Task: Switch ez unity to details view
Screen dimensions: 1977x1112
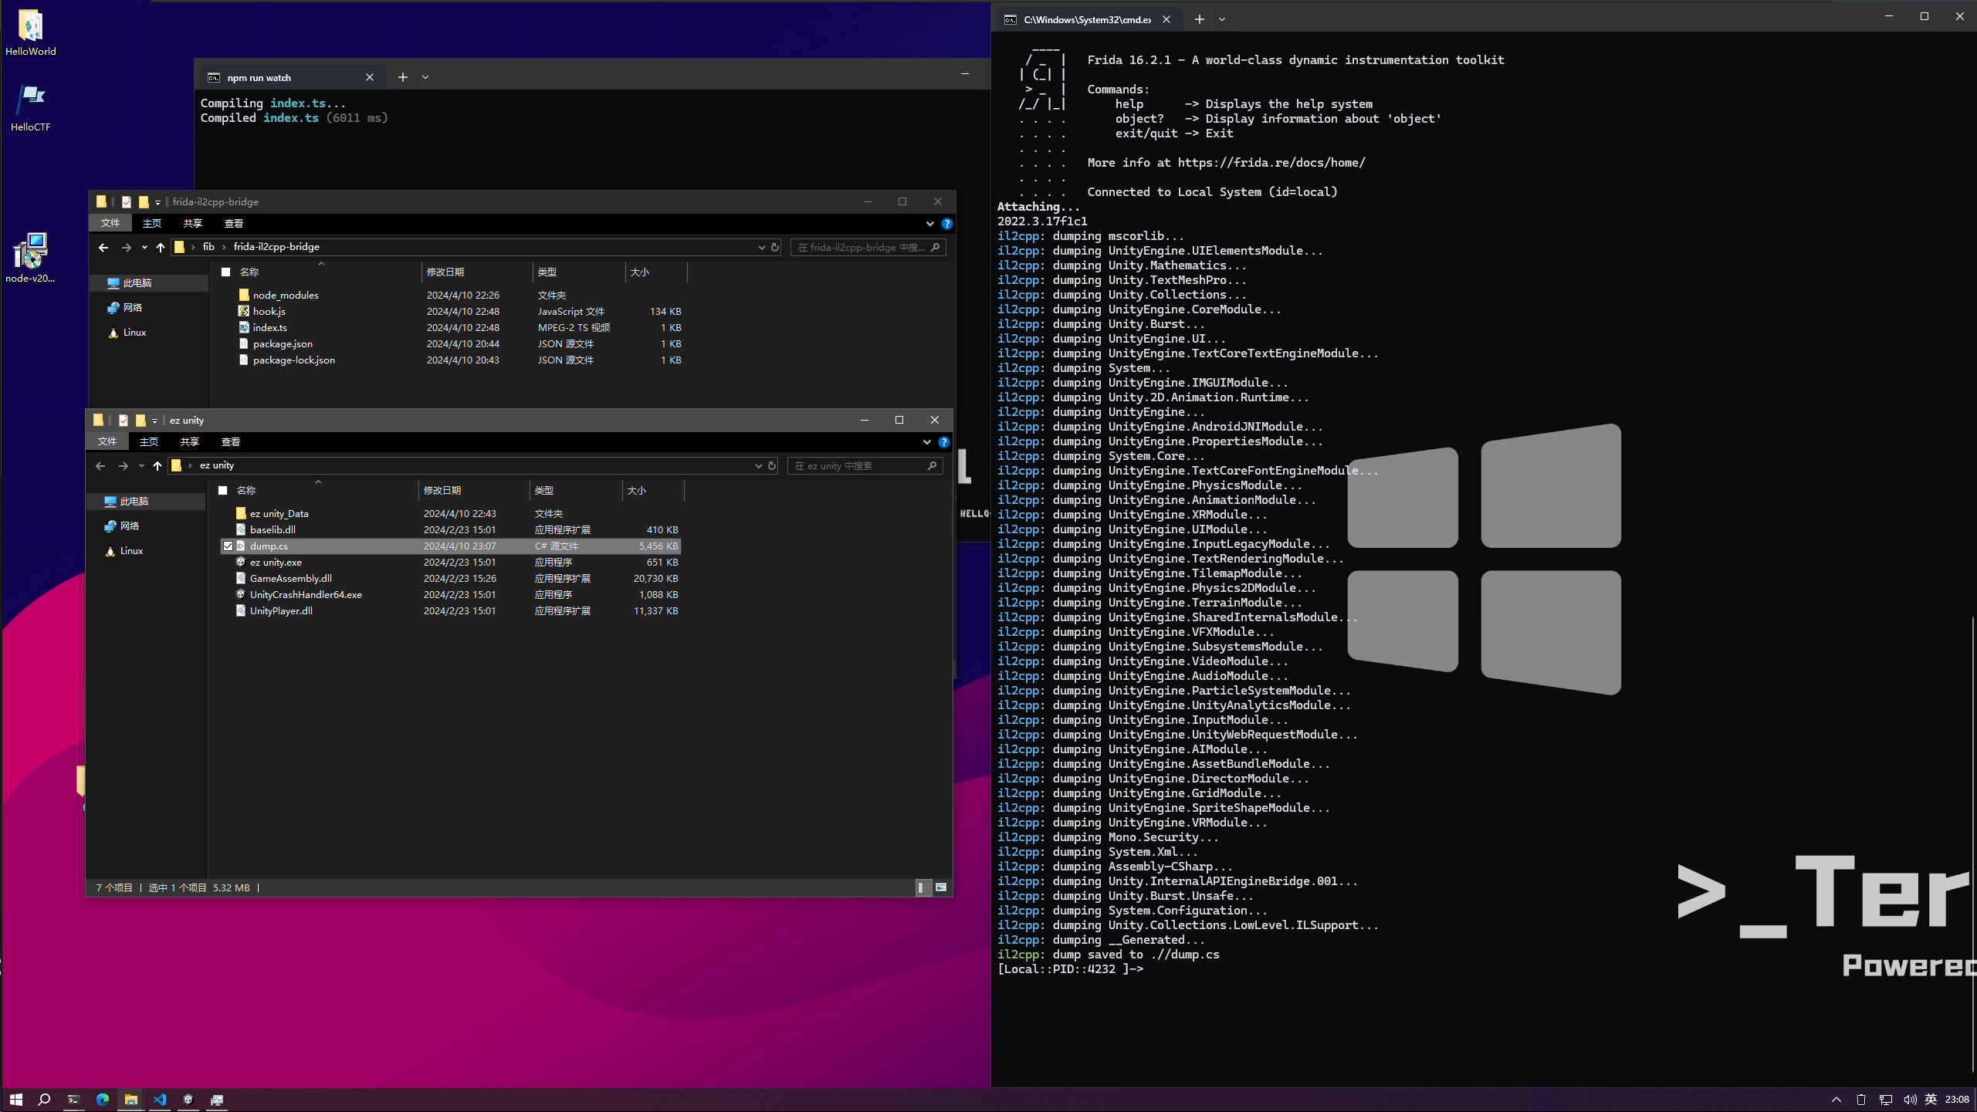Action: pos(922,887)
